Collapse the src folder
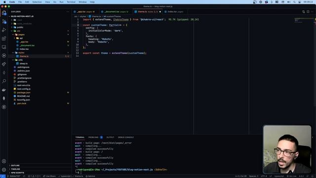 coord(39,31)
